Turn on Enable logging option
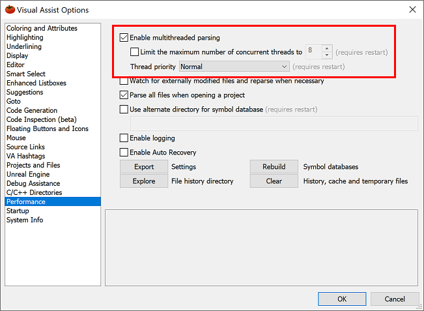This screenshot has height=311, width=424. (x=124, y=138)
